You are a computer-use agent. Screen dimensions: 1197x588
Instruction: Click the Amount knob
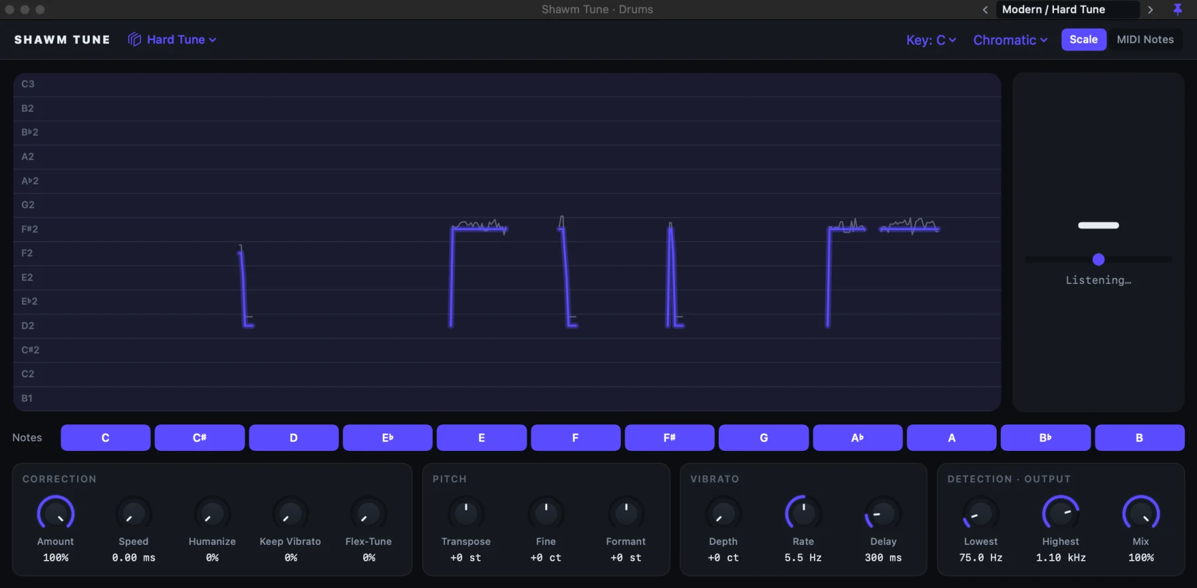pyautogui.click(x=56, y=514)
